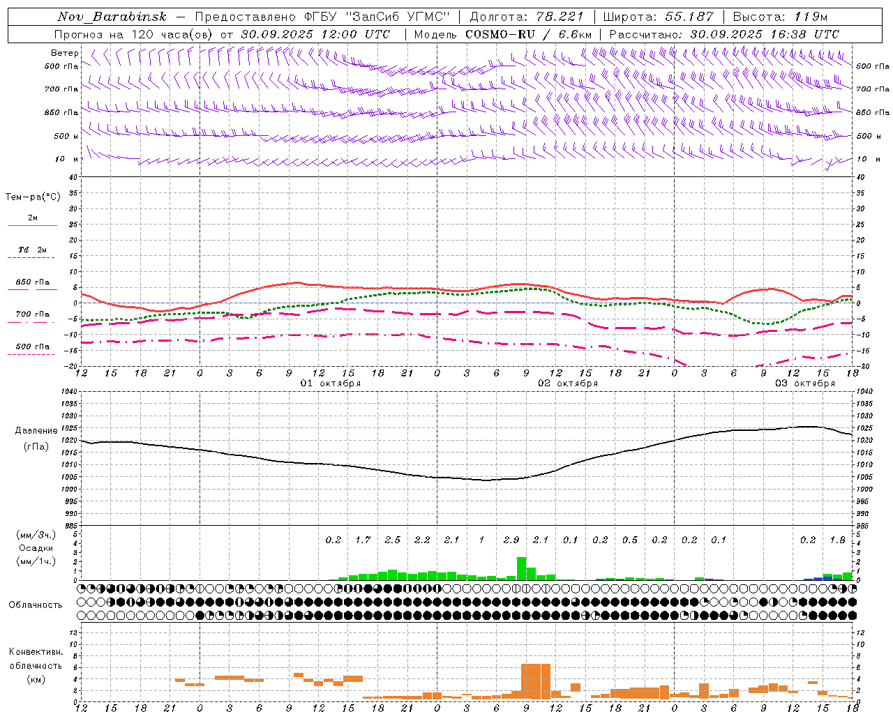893x714 pixels.
Task: Click the 2.9 precipitation total value
Action: [x=511, y=540]
